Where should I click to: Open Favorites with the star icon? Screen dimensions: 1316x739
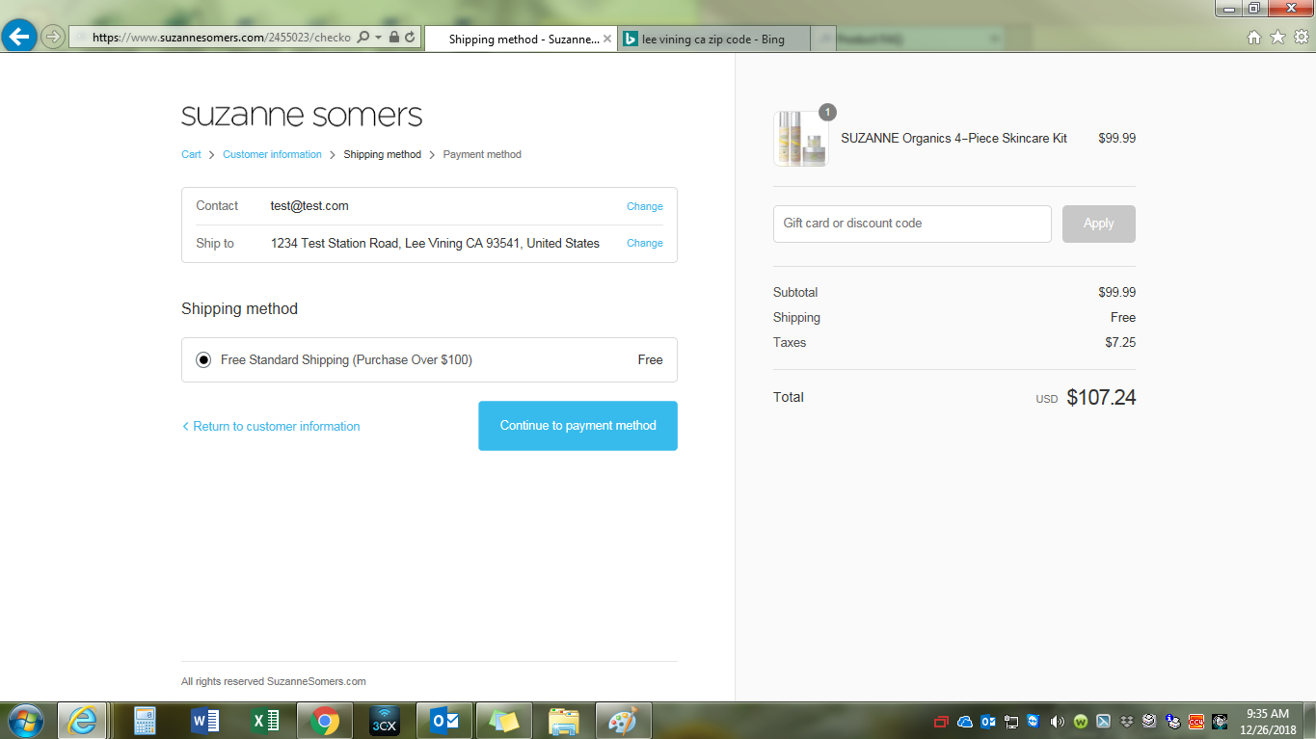1278,38
